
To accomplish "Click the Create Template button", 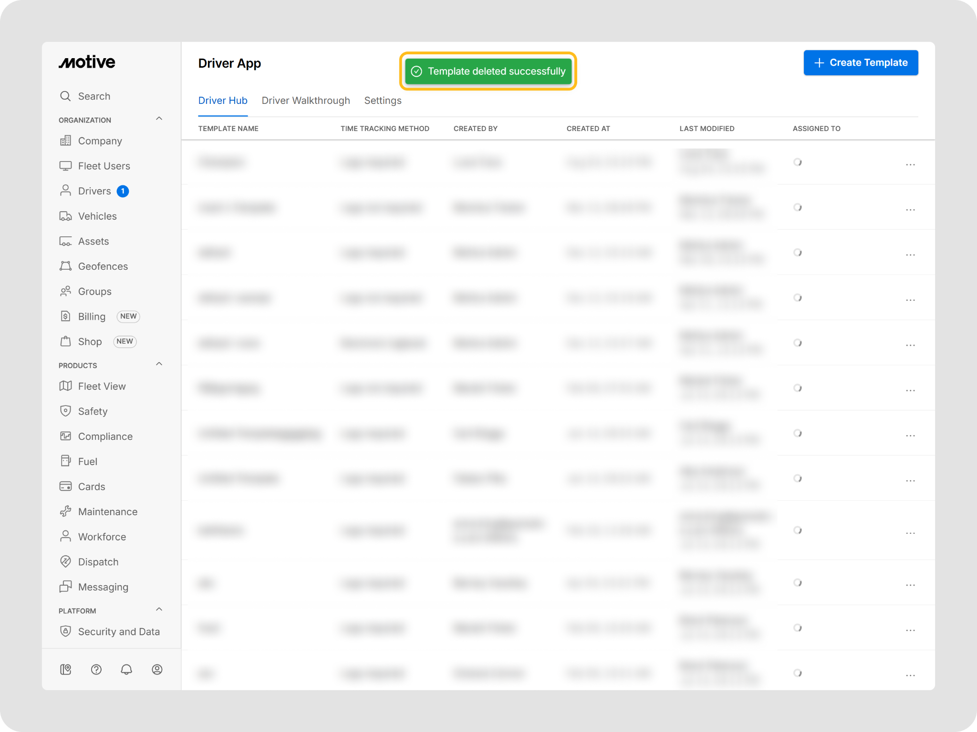I will pos(861,62).
